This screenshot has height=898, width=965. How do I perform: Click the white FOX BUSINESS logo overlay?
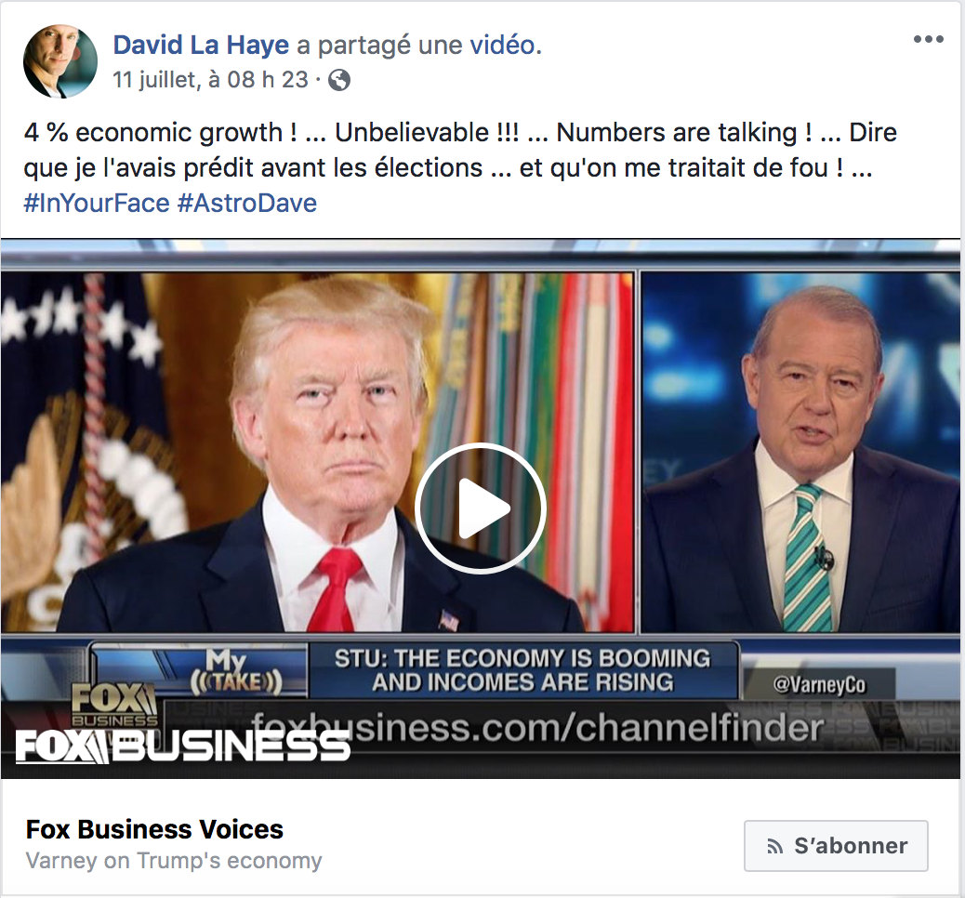click(183, 747)
